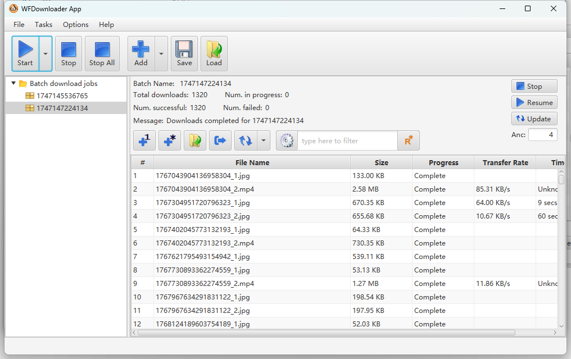This screenshot has height=359, width=571.
Task: Click the batch Stop button
Action: click(534, 87)
